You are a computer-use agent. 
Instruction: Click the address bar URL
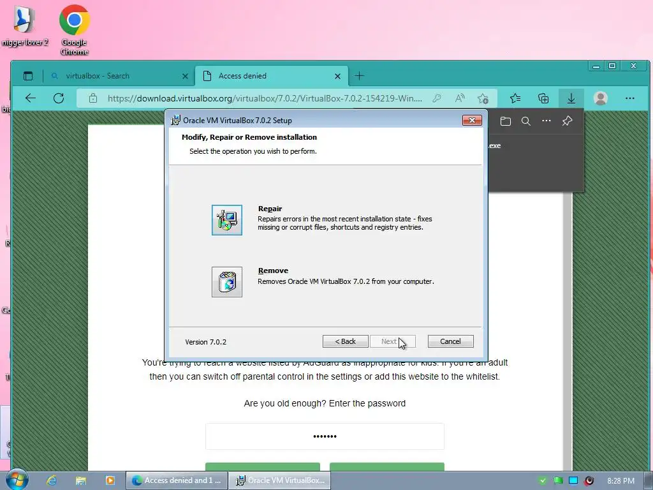(x=265, y=98)
